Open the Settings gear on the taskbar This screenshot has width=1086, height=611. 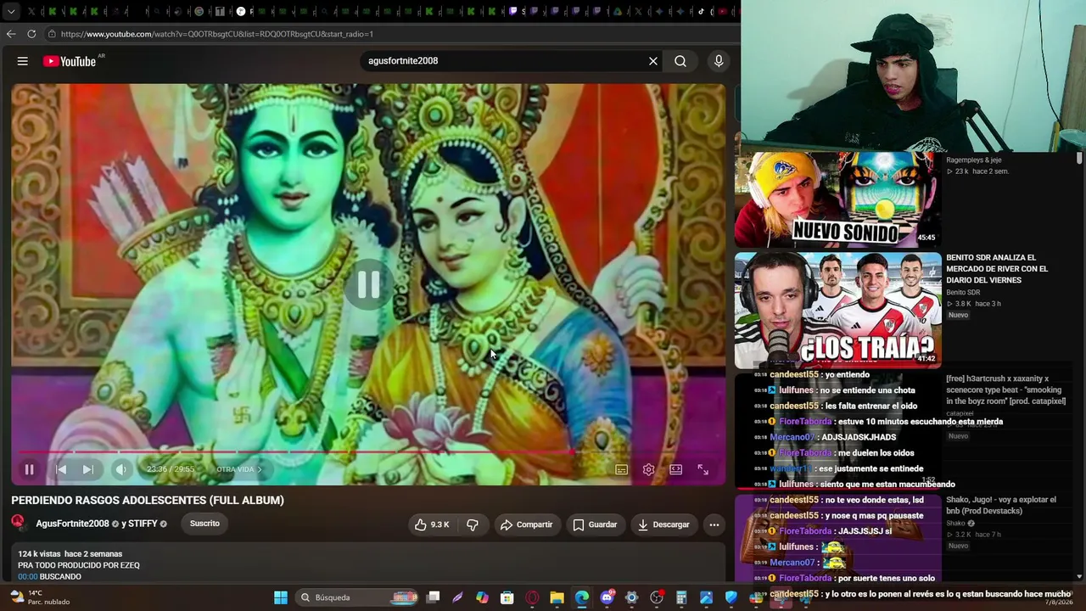631,597
